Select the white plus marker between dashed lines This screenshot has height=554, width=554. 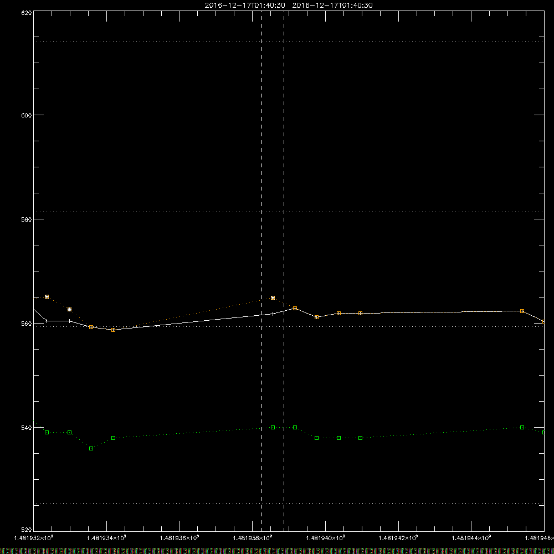[x=273, y=314]
